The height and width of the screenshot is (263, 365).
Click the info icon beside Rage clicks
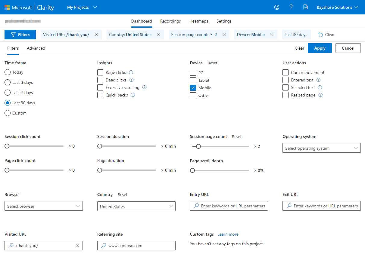(131, 72)
